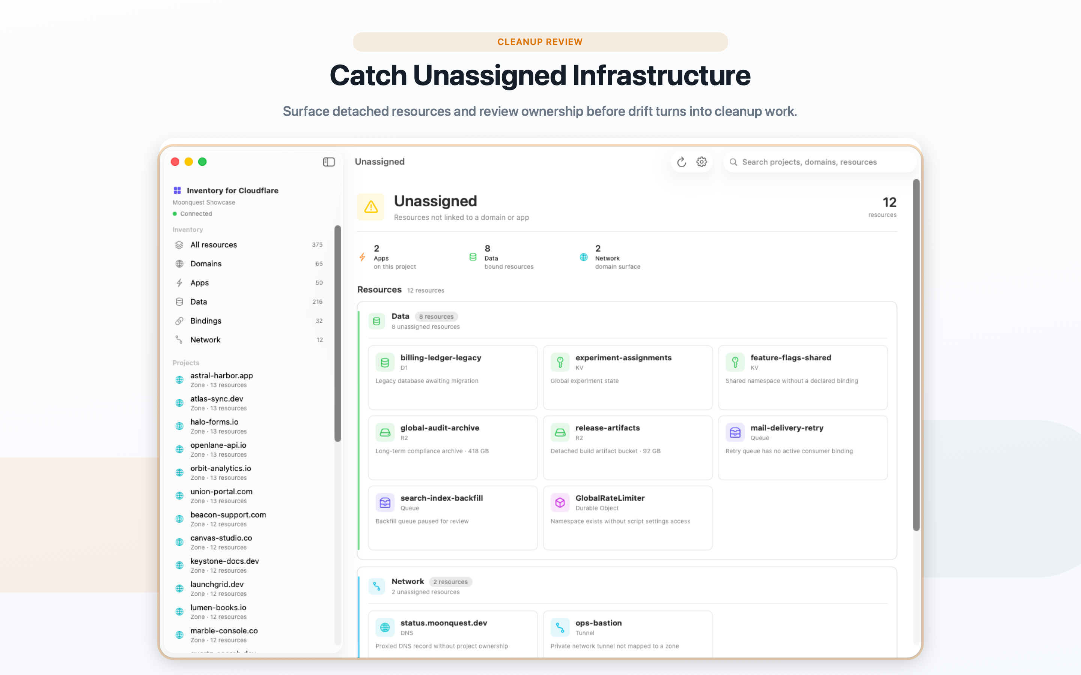Toggle the sidebar panel icon
Viewport: 1081px width, 675px height.
tap(329, 162)
